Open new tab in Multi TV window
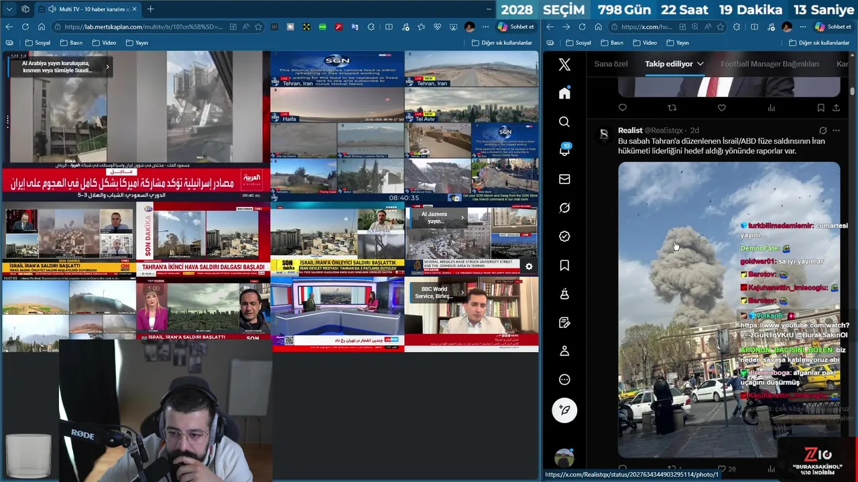 150,9
